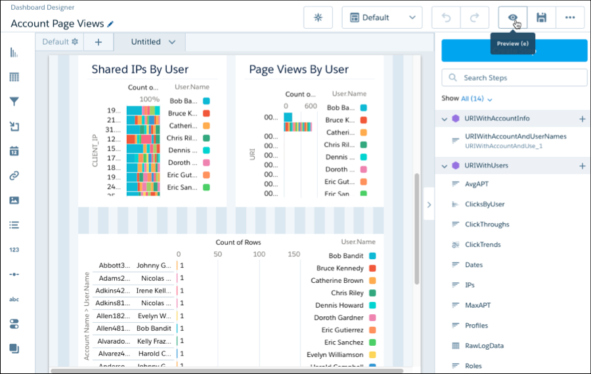Add a chart widget from sidebar
The height and width of the screenshot is (374, 591).
[14, 52]
